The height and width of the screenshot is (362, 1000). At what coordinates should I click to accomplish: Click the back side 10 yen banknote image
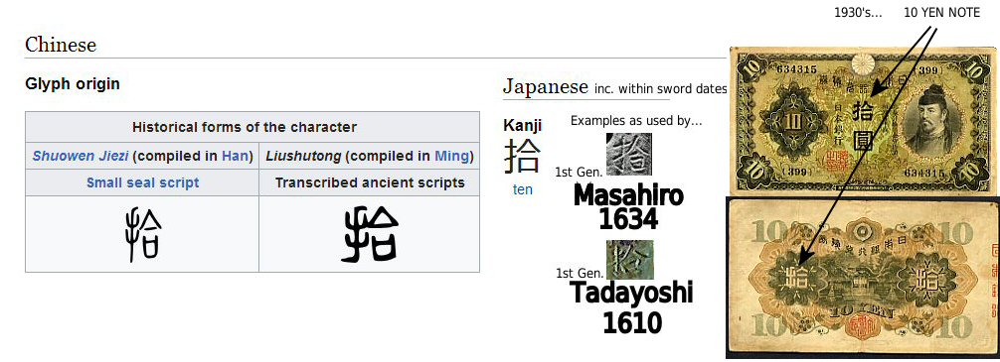862,278
